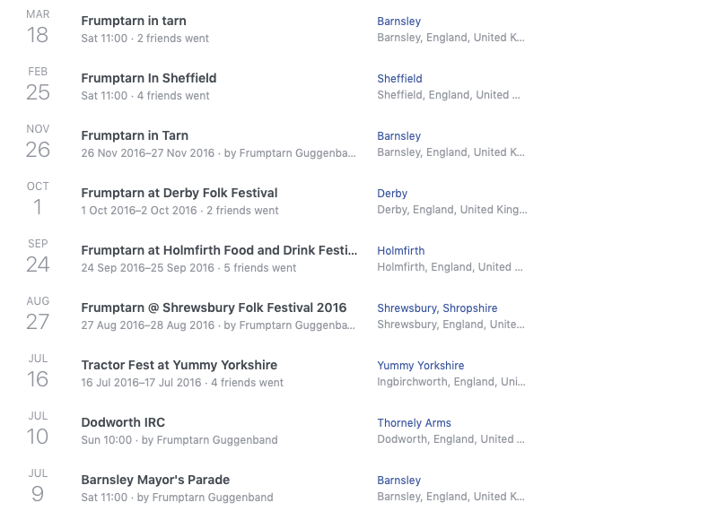
Task: Open Frumptarn at Derby Folk Festival
Action: 179,193
